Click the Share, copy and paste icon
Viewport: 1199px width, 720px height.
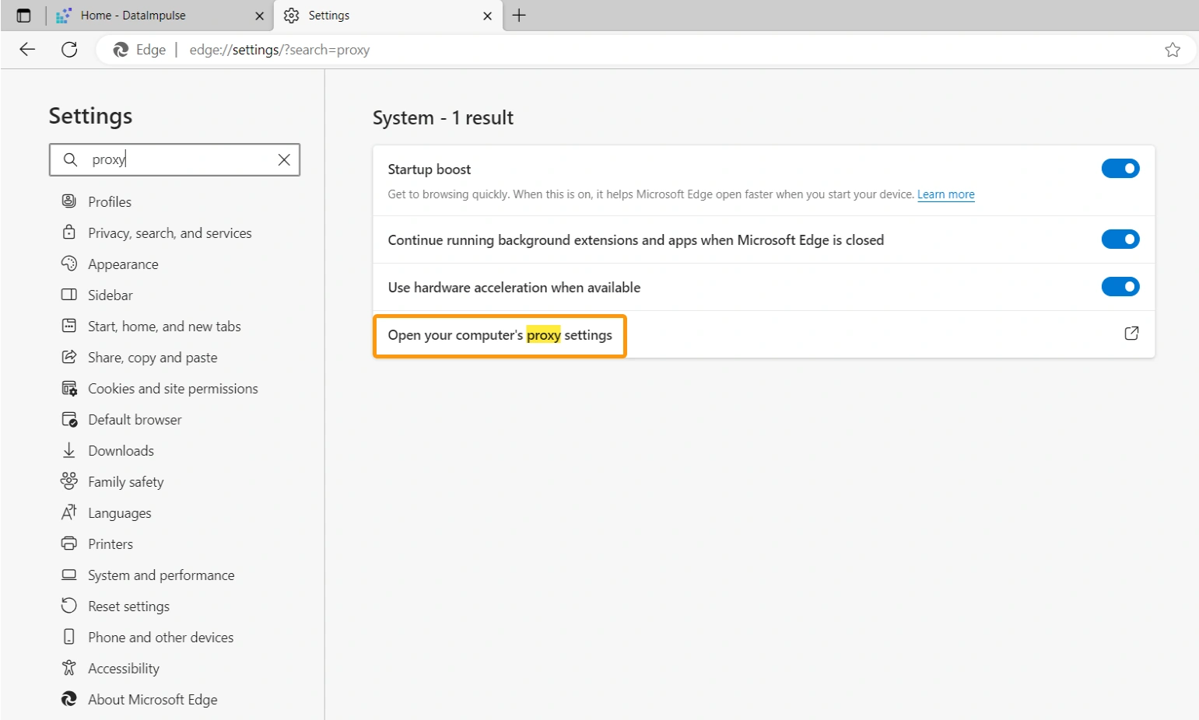click(69, 357)
